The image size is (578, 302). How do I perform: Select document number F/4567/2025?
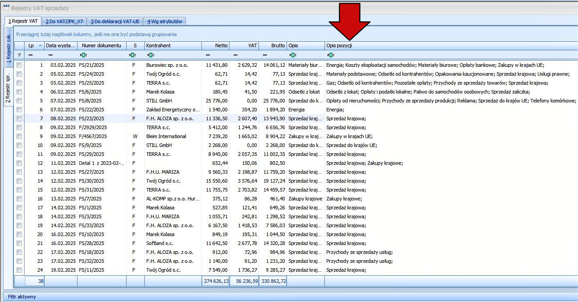click(93, 136)
